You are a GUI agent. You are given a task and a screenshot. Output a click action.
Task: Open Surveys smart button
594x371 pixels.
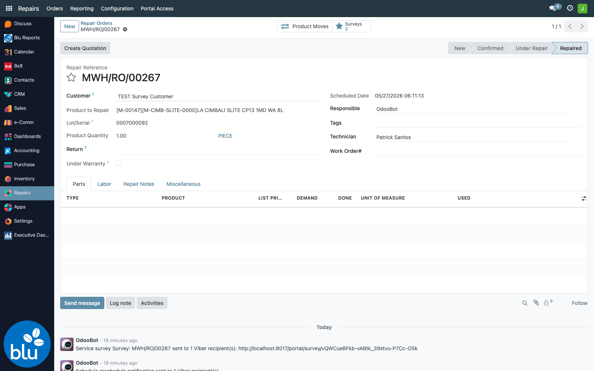point(352,26)
